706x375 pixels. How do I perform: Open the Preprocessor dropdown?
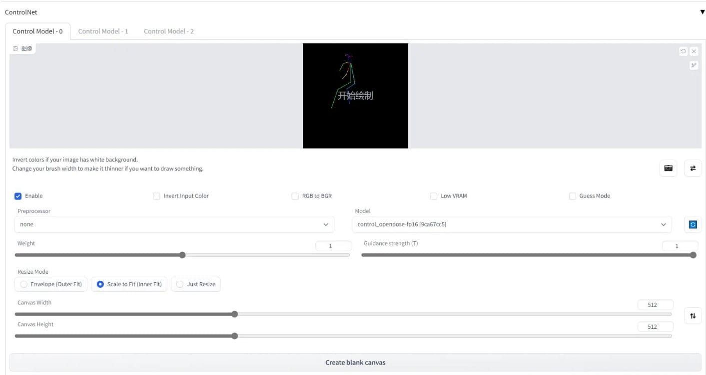point(174,224)
